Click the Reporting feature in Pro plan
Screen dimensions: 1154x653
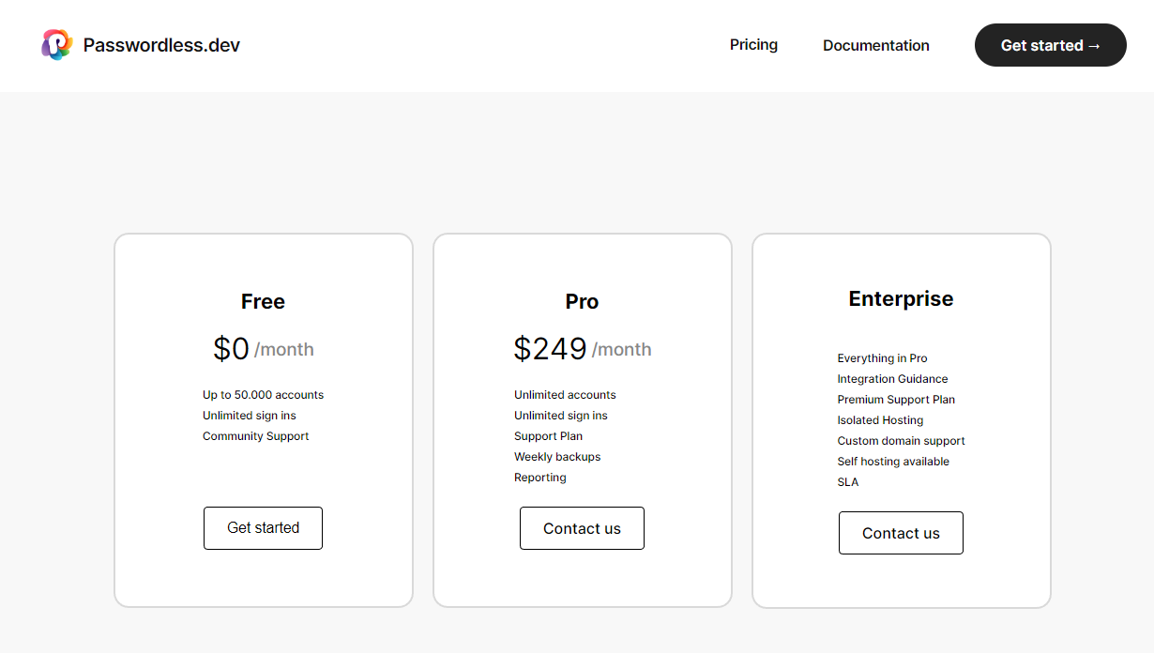pos(540,478)
